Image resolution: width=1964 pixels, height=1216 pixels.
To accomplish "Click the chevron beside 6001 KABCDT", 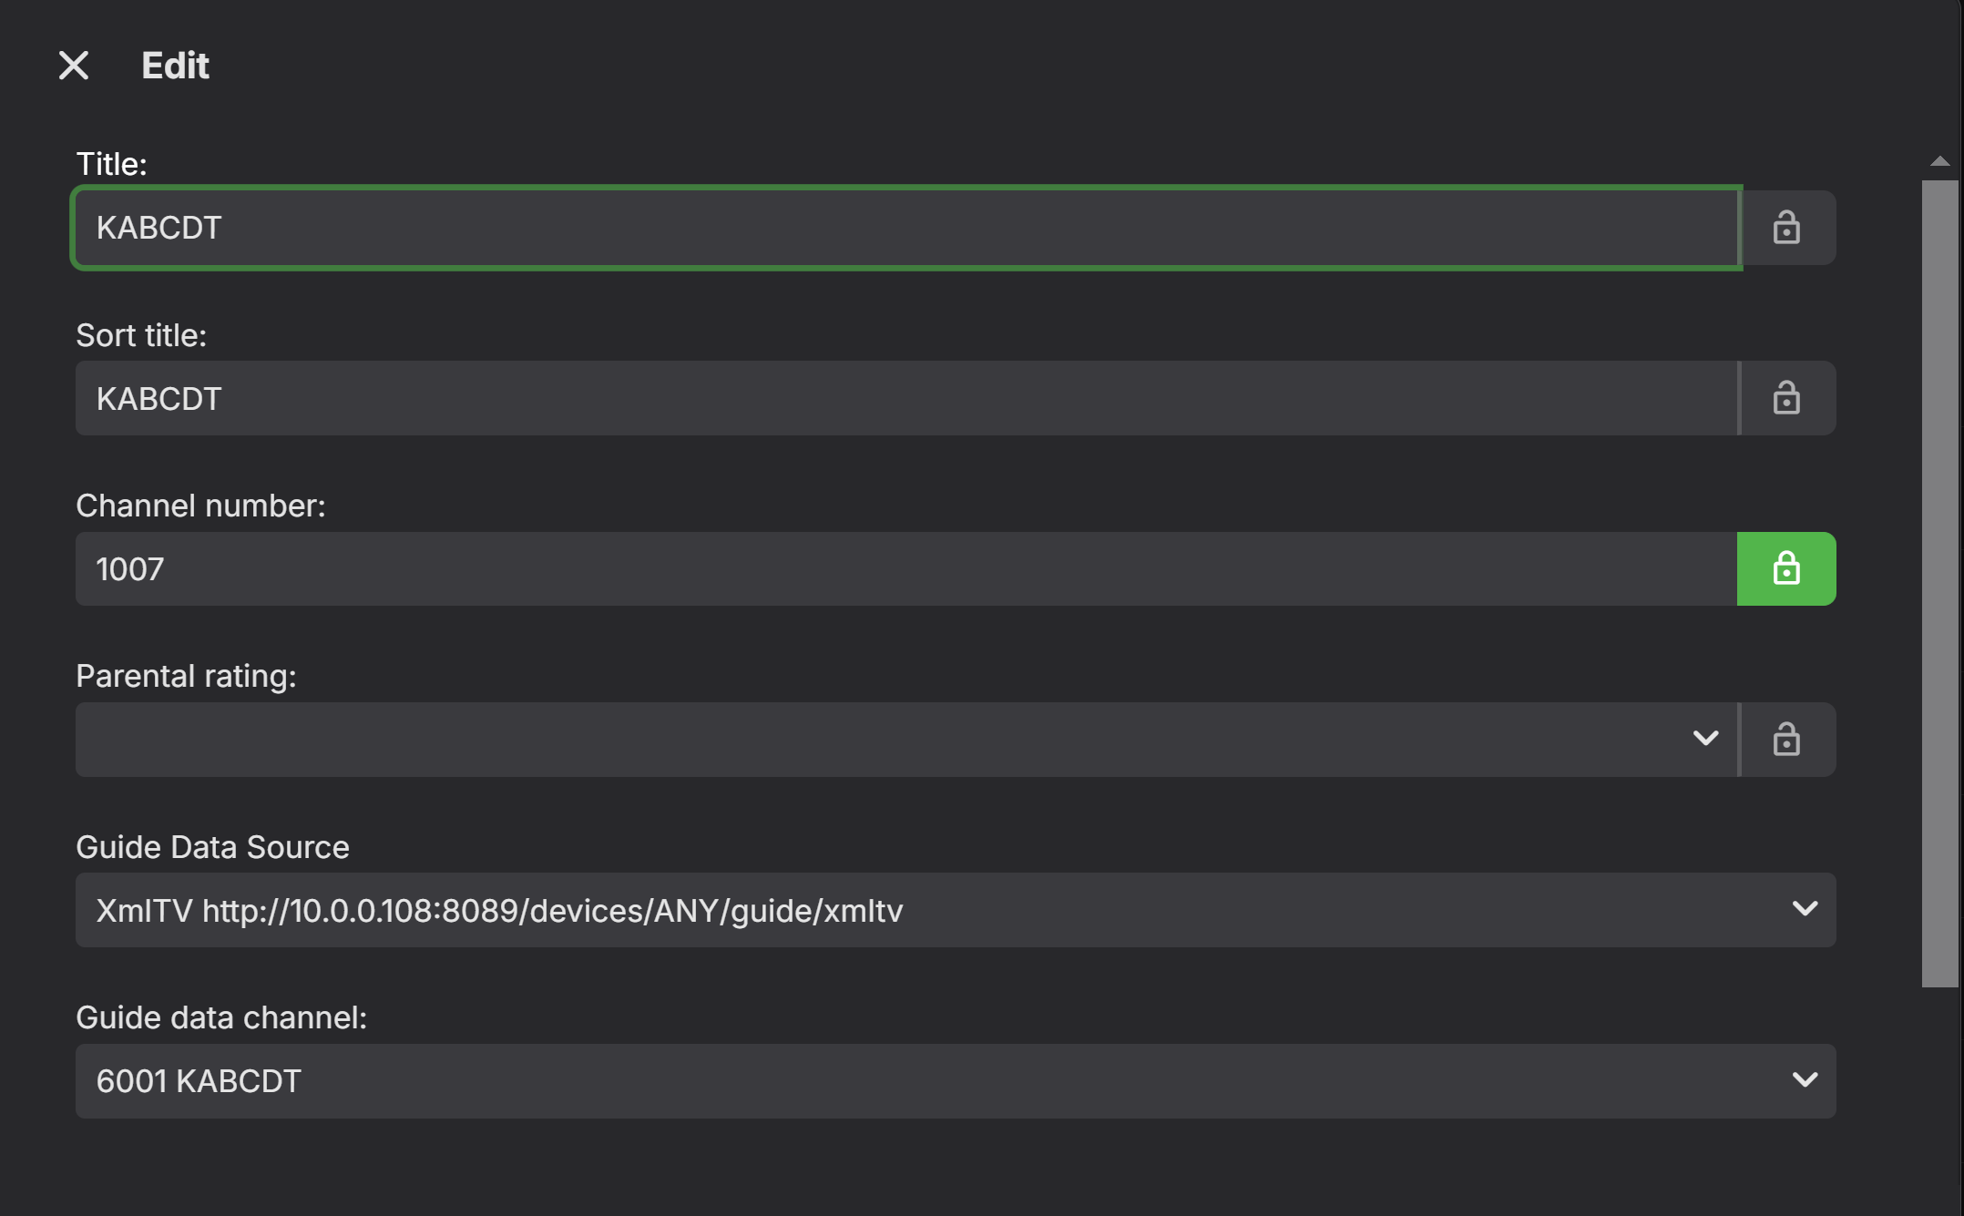I will (x=1805, y=1080).
